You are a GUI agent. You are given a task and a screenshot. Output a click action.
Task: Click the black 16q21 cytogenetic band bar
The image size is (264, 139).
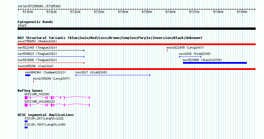(x=136, y=29)
